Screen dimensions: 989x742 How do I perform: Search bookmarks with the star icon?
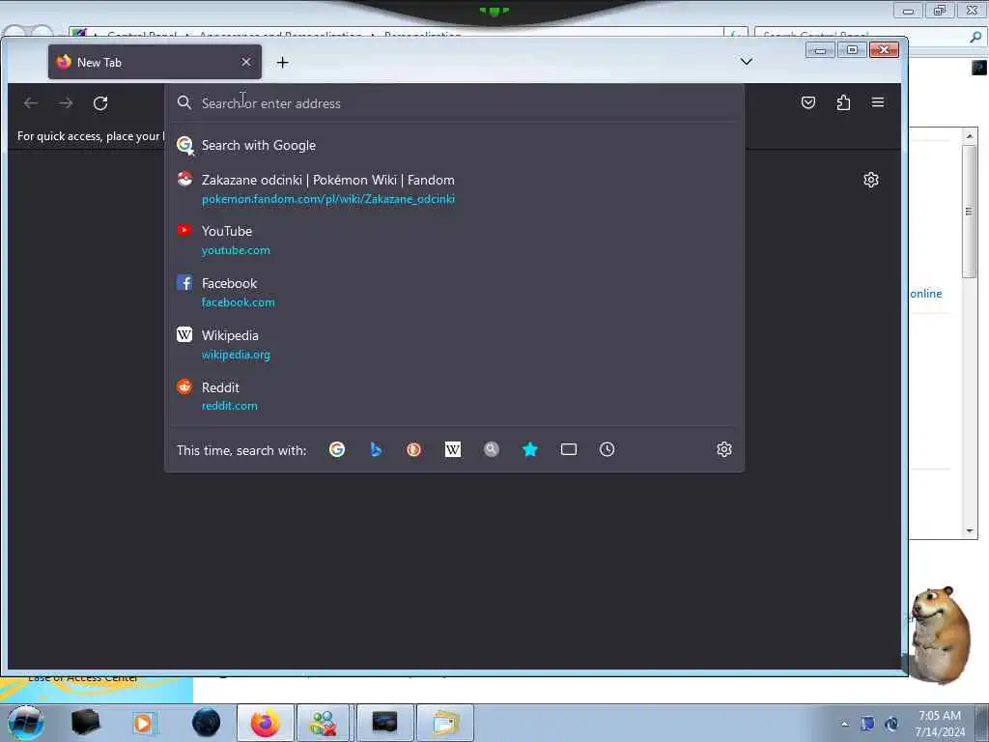(530, 449)
